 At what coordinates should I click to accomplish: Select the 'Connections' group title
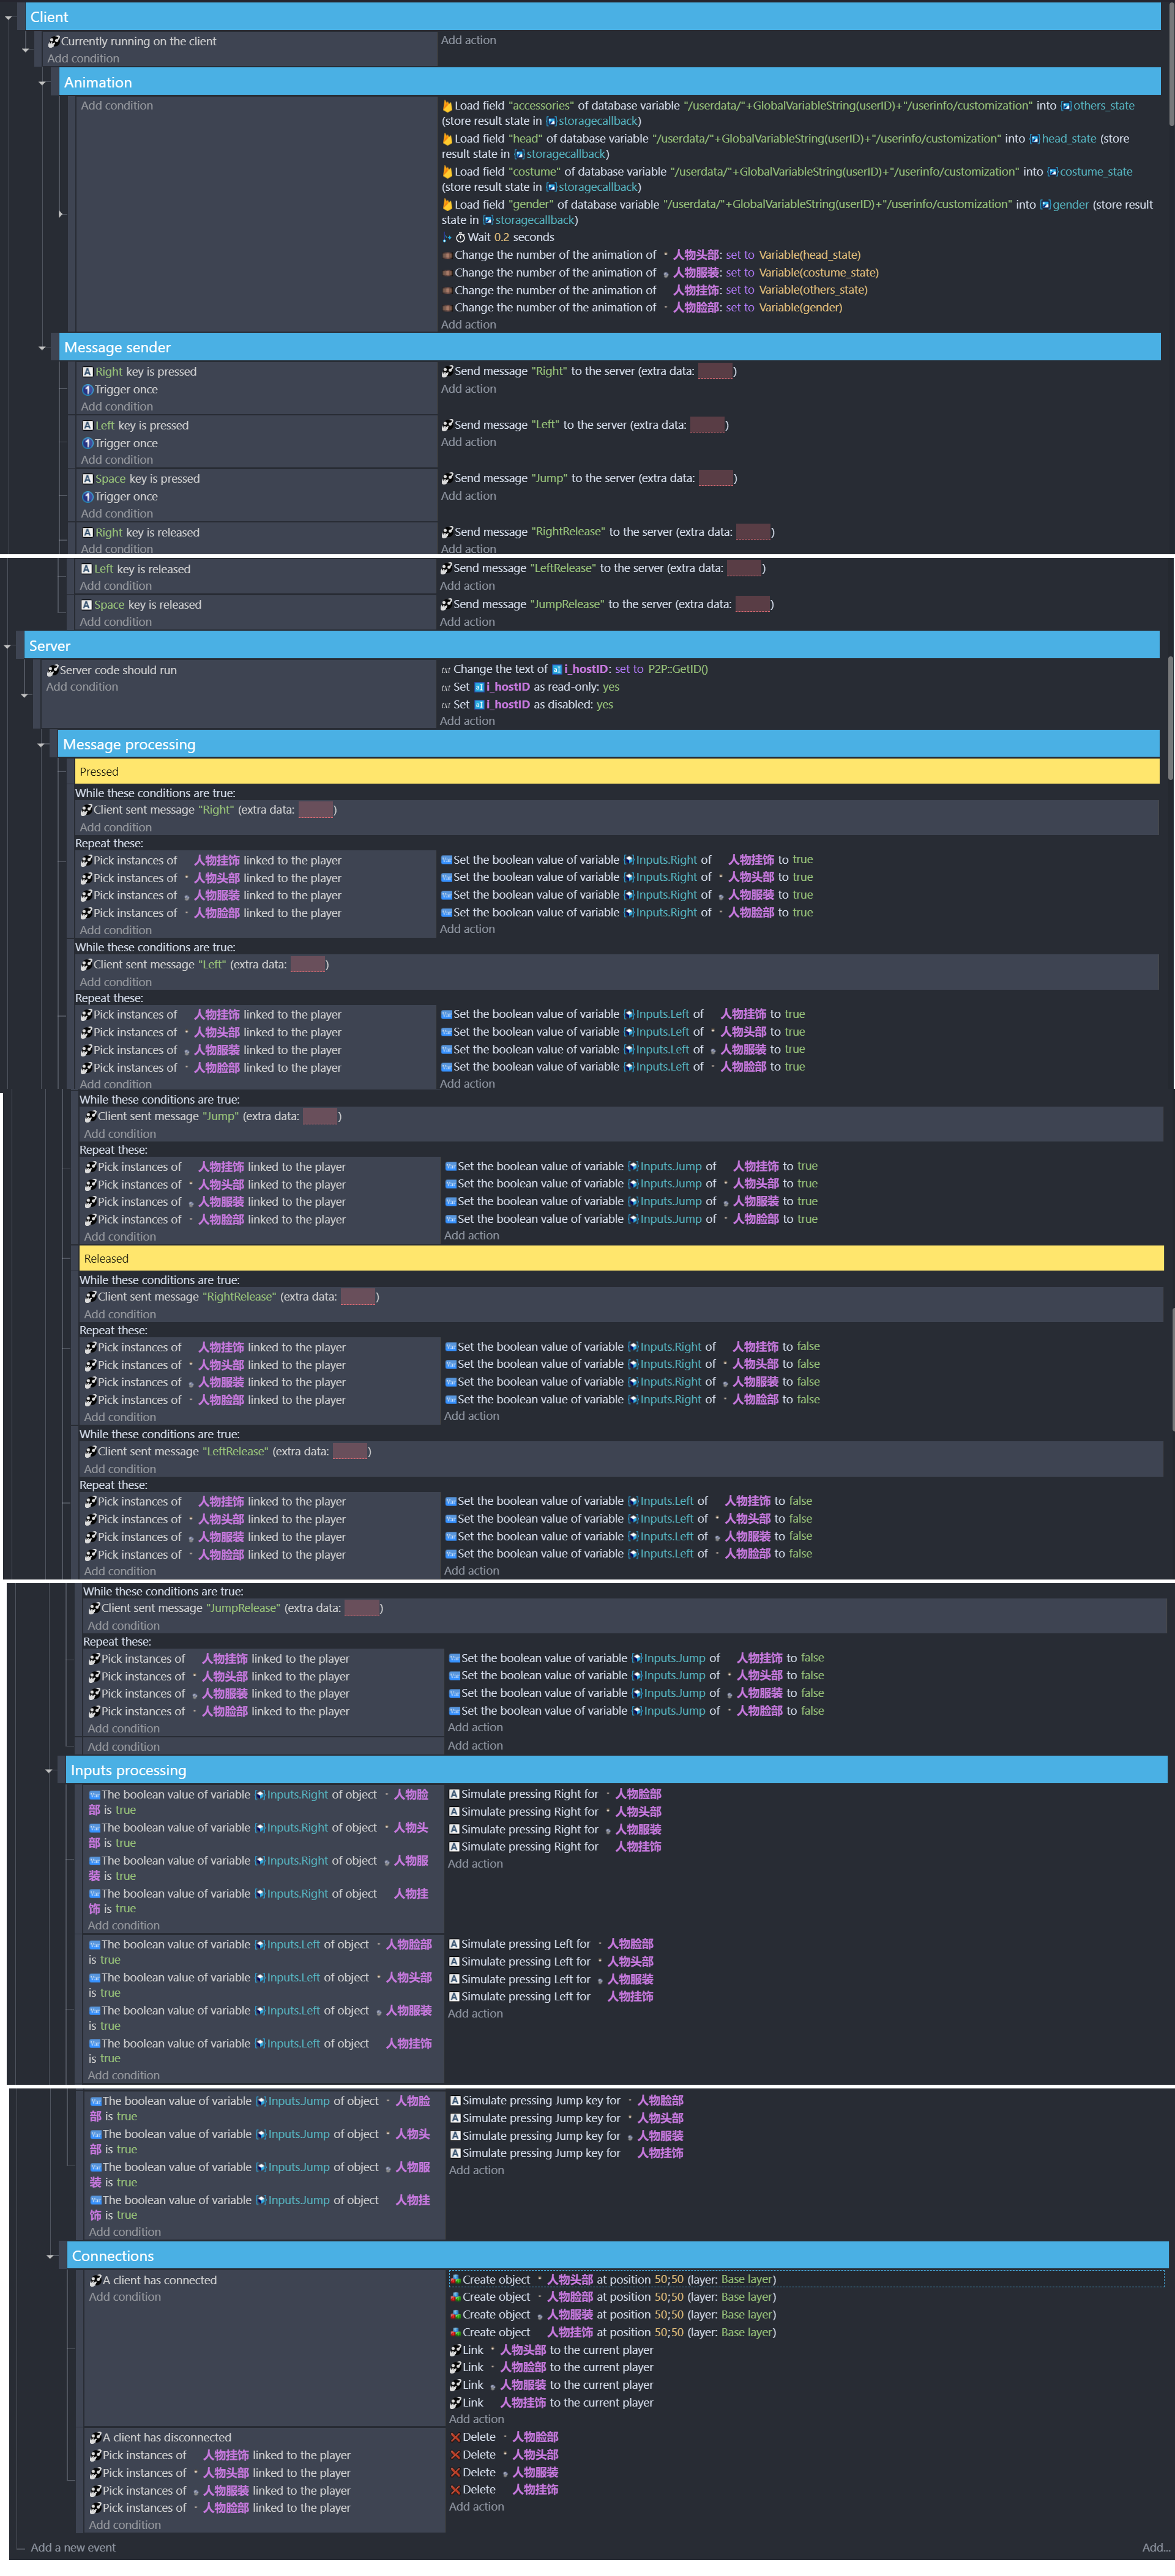coord(113,2256)
